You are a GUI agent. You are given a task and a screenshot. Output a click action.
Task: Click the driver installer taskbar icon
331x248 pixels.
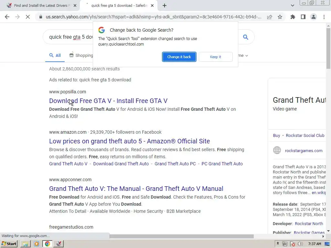(x=59, y=244)
